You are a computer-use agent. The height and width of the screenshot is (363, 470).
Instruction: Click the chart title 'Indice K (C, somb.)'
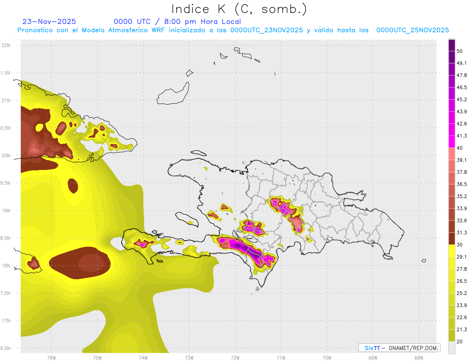[x=239, y=9]
